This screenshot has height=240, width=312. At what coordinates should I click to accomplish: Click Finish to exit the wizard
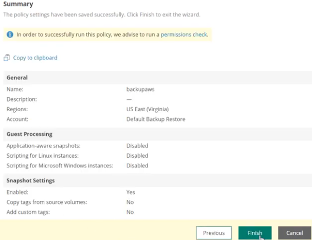click(x=255, y=233)
